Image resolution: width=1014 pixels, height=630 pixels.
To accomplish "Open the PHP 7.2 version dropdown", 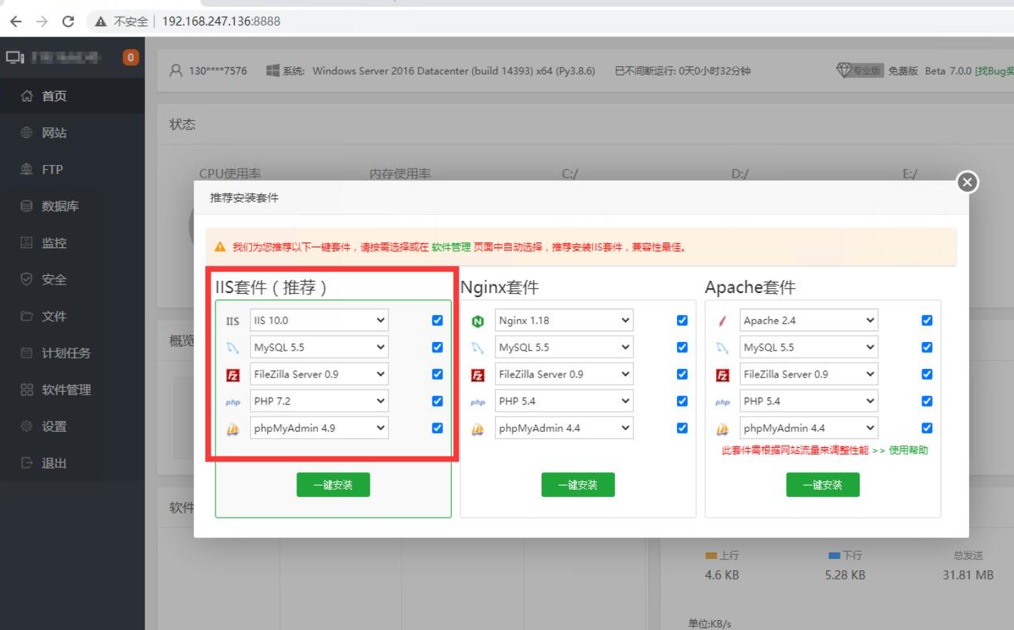I will [319, 401].
